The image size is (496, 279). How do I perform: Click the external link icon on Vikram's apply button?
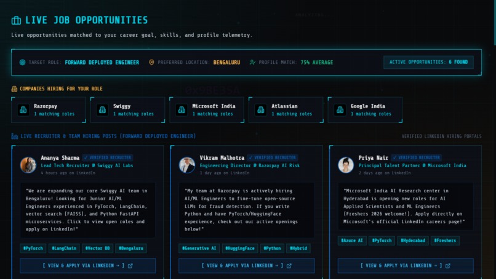289,265
